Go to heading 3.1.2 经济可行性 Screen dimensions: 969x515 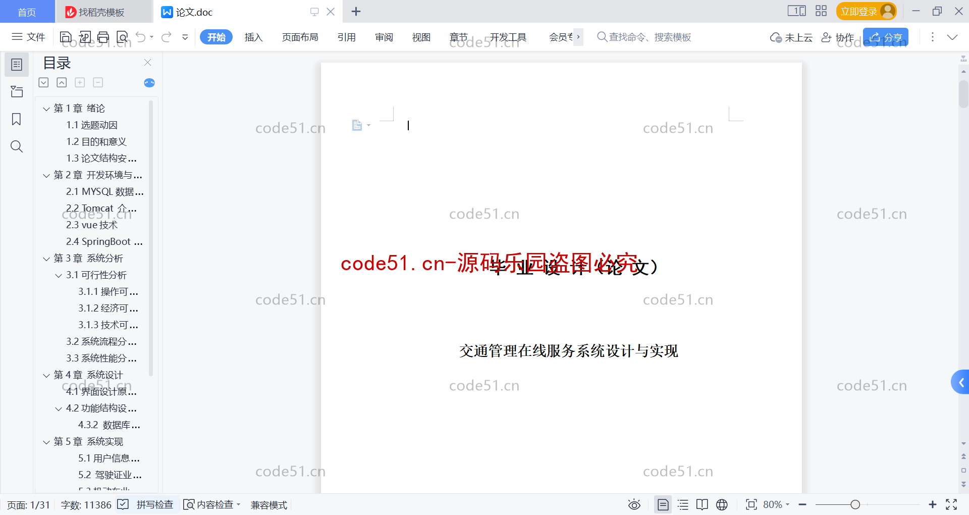pyautogui.click(x=108, y=308)
